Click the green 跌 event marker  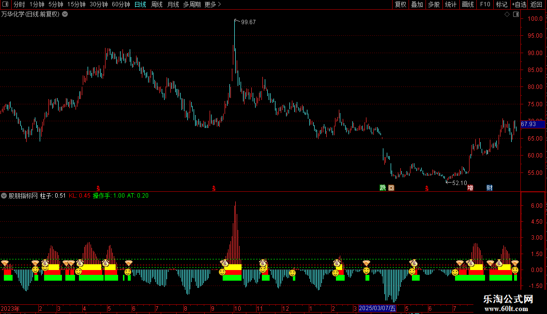383,187
